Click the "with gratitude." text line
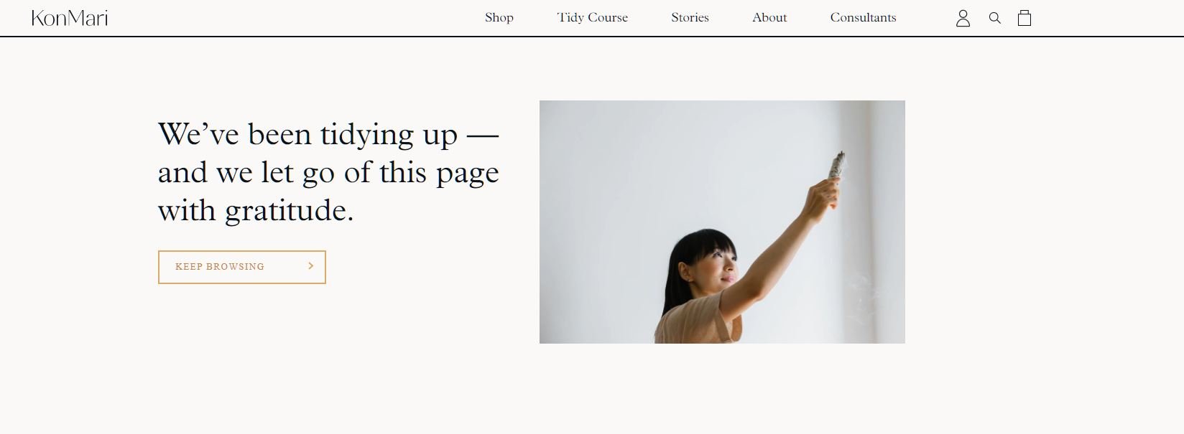This screenshot has height=434, width=1184. coord(256,210)
